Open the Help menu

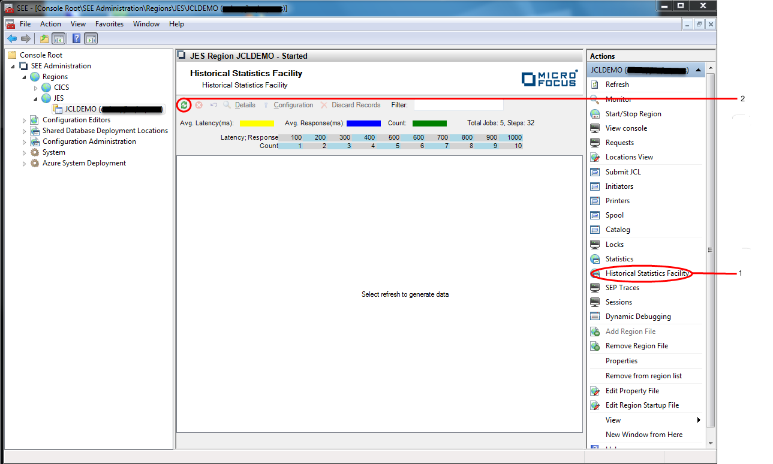[x=176, y=24]
